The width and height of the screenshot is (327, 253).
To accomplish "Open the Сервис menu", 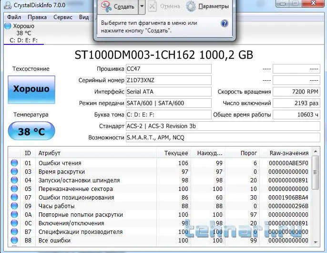I will (x=63, y=17).
